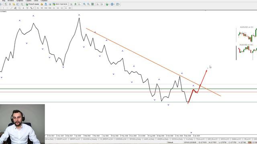Open the Справка menu
This screenshot has height=144, width=257.
pyautogui.click(x=44, y=1)
